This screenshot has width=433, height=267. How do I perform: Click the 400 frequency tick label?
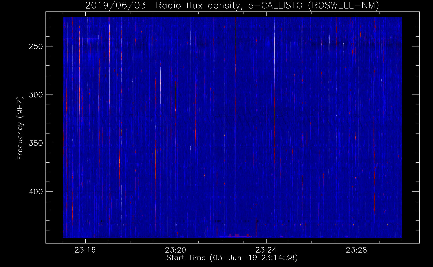36,192
